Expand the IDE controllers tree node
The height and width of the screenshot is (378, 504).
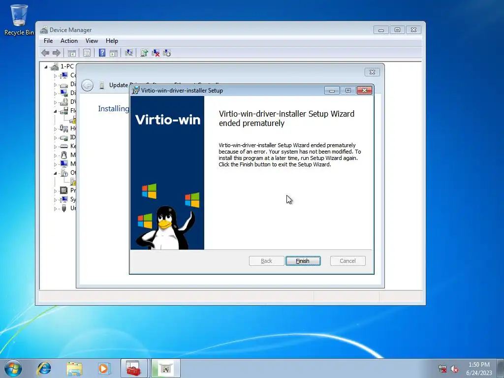55,138
